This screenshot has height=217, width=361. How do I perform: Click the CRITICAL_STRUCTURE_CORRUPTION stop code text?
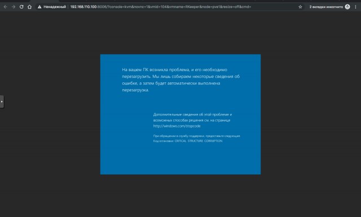pyautogui.click(x=199, y=141)
